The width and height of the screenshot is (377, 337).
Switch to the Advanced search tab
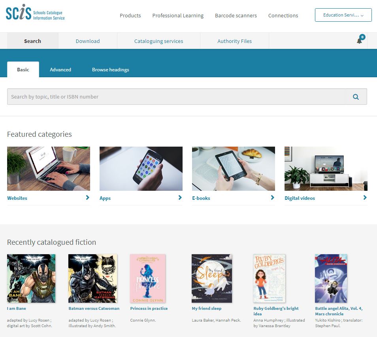click(60, 69)
